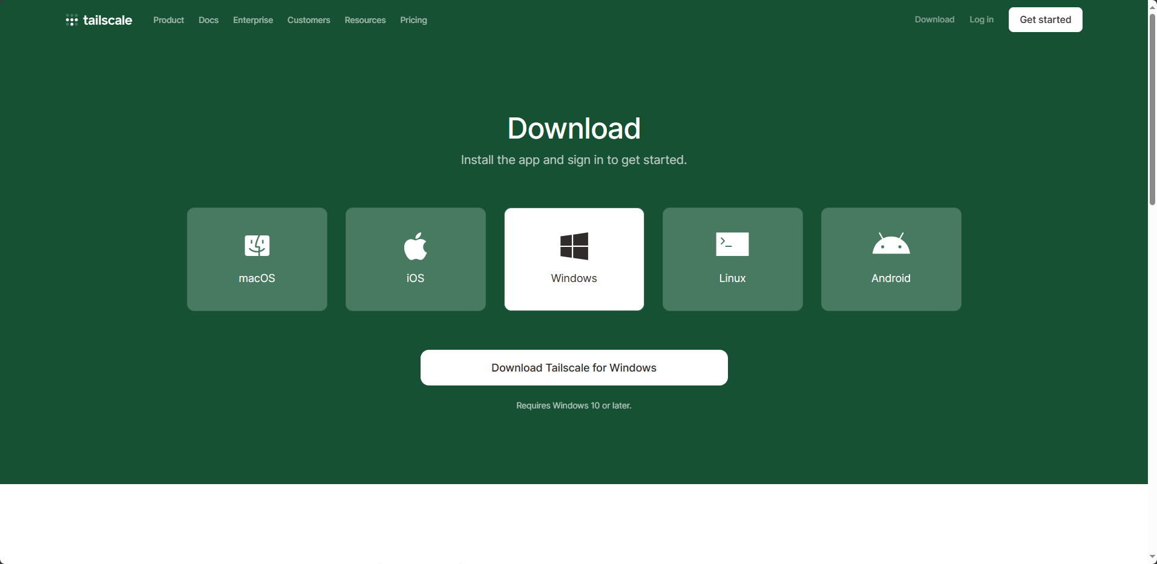Click the Log in link

click(981, 19)
